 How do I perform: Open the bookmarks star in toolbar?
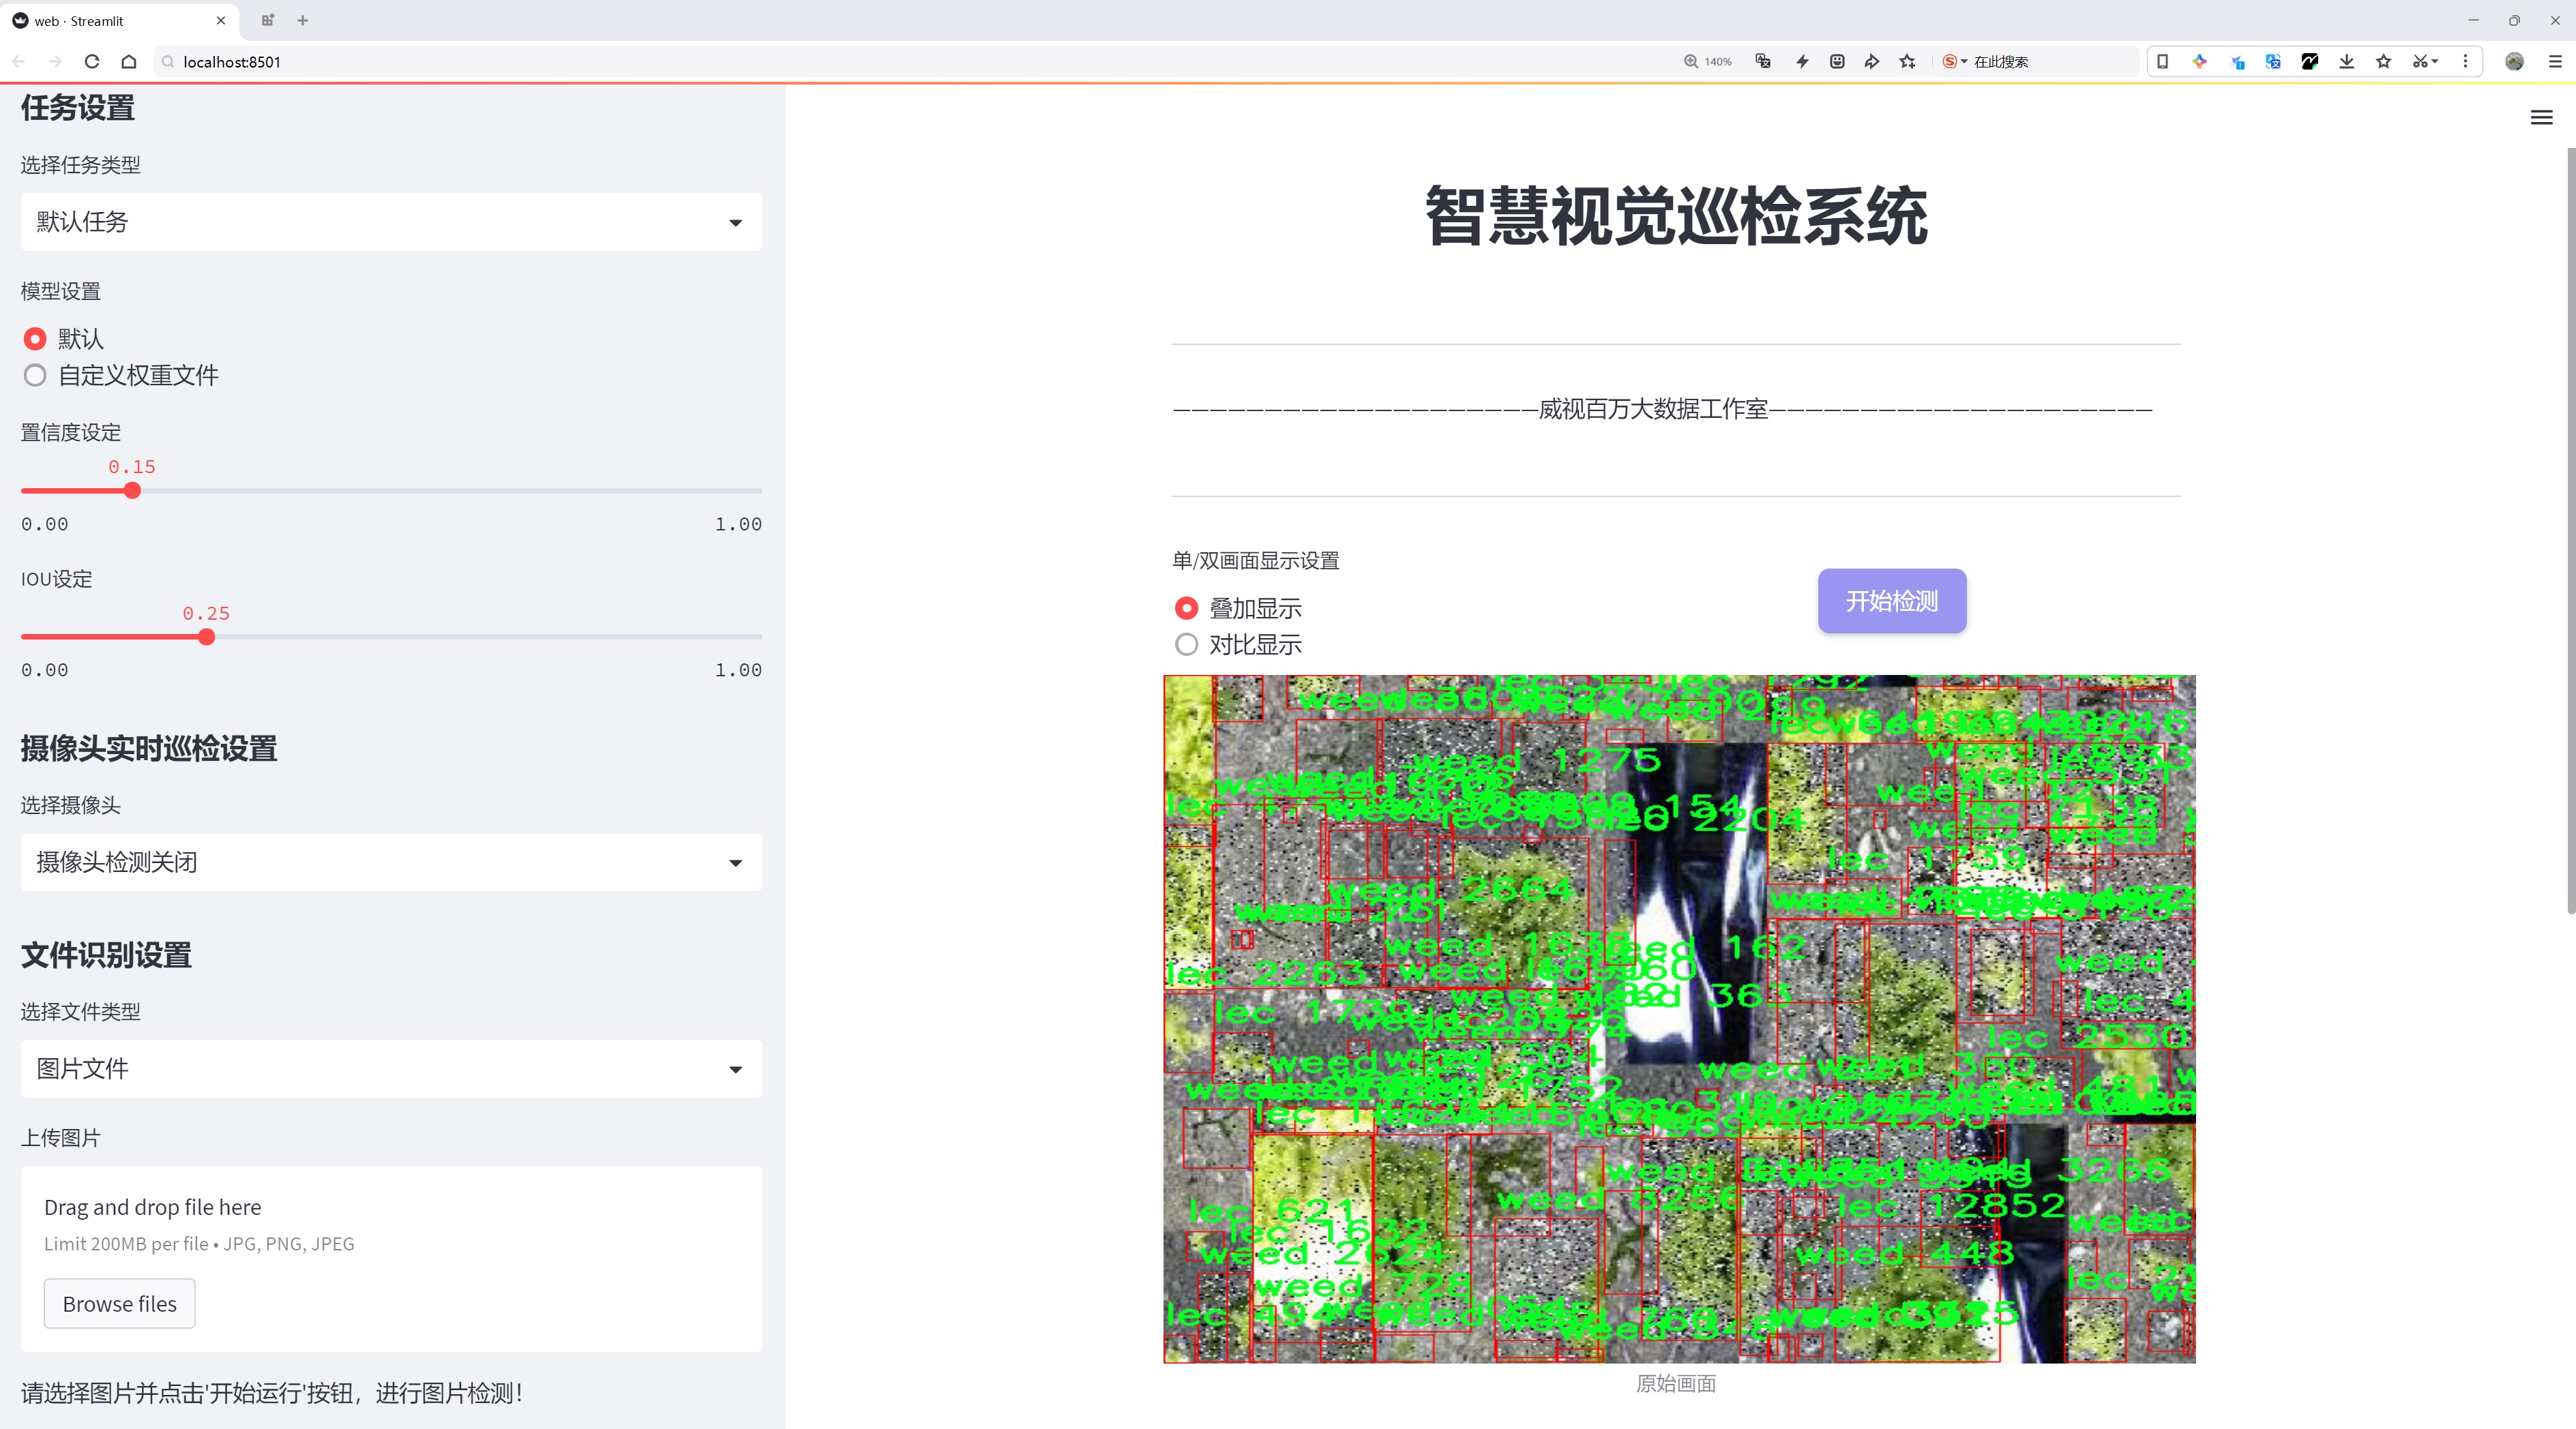point(2384,62)
